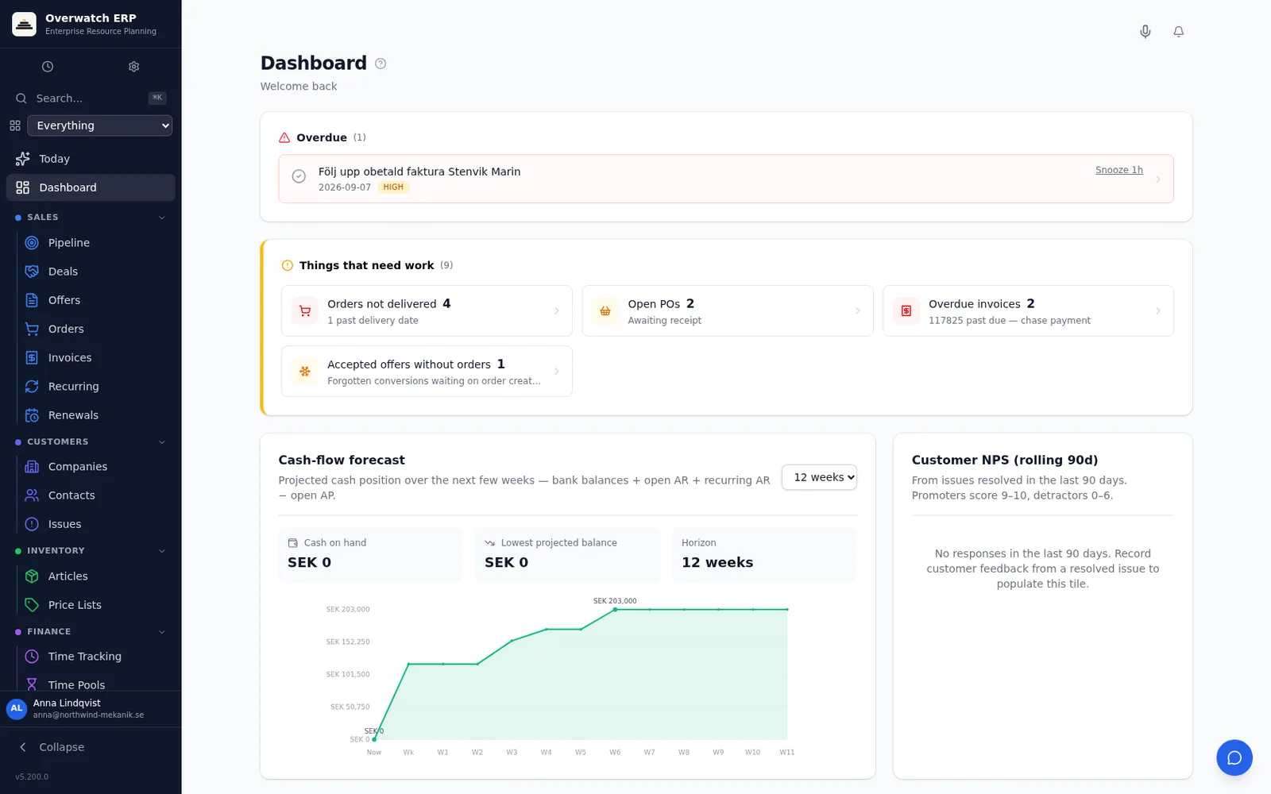
Task: Collapse the INVENTORY section
Action: pyautogui.click(x=162, y=551)
